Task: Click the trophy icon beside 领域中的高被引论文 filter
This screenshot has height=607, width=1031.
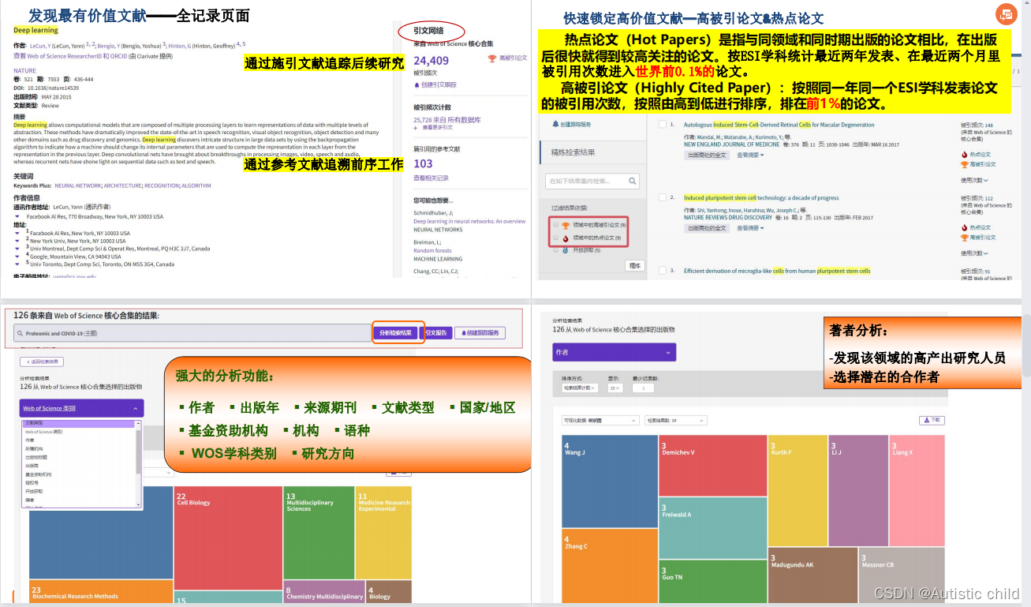Action: (x=566, y=226)
